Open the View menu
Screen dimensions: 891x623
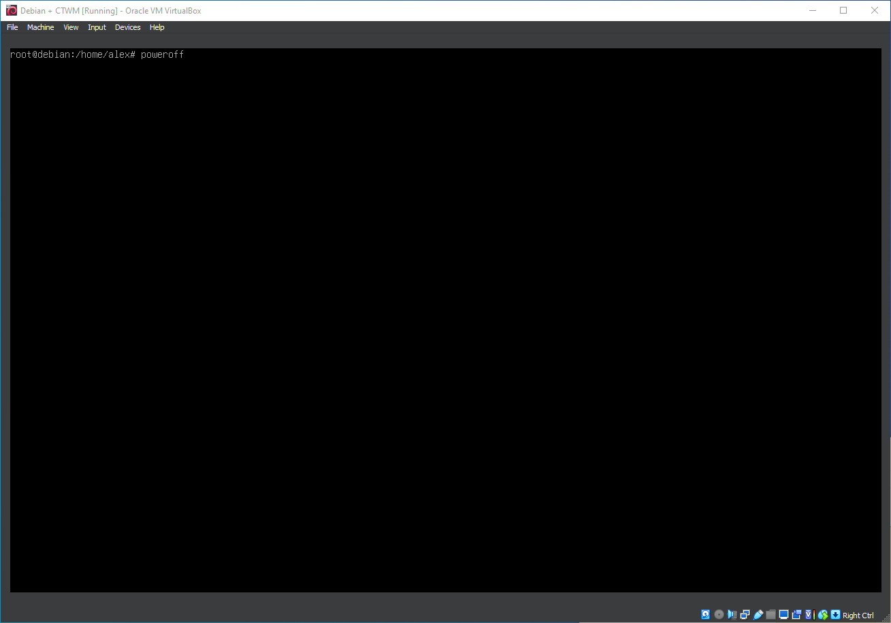(x=71, y=27)
